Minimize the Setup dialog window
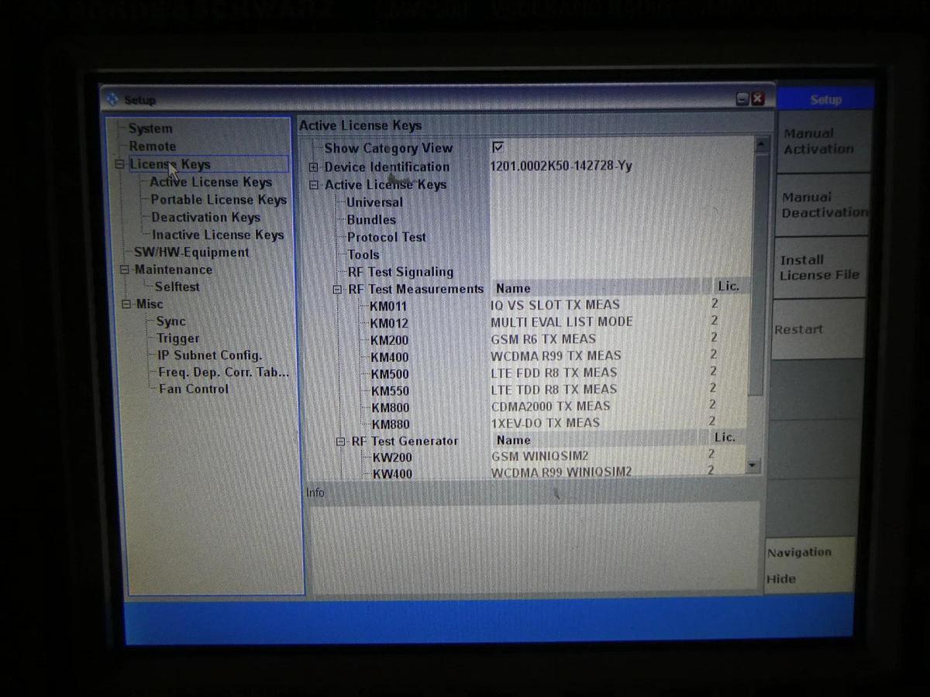930x697 pixels. 742,98
